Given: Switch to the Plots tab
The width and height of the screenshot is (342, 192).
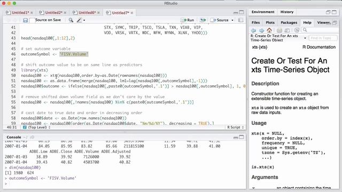Looking at the screenshot, I should click(270, 22).
